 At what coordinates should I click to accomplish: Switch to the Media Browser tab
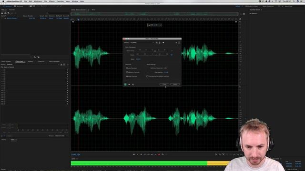(6, 61)
